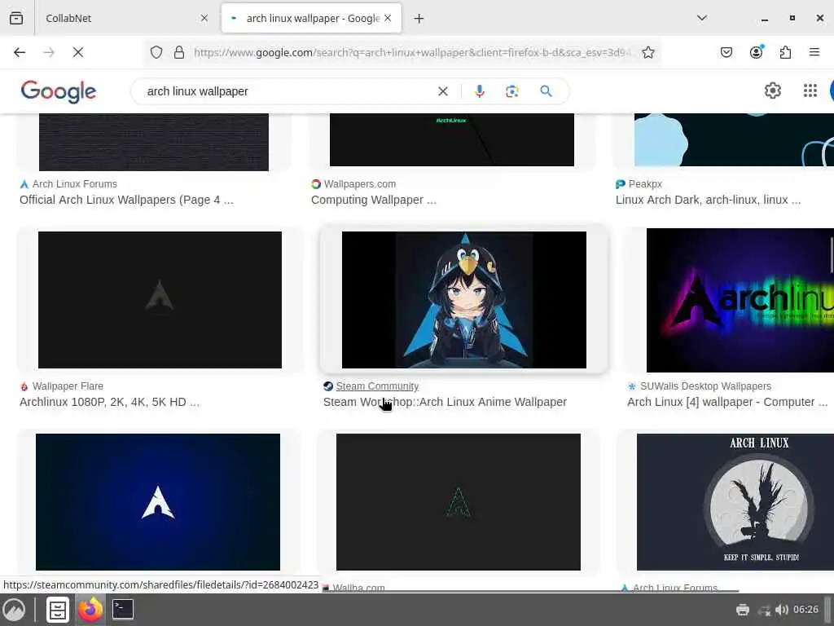This screenshot has width=834, height=626.
Task: Select Keep It Simple Stupid moon thumbnail
Action: pyautogui.click(x=735, y=502)
